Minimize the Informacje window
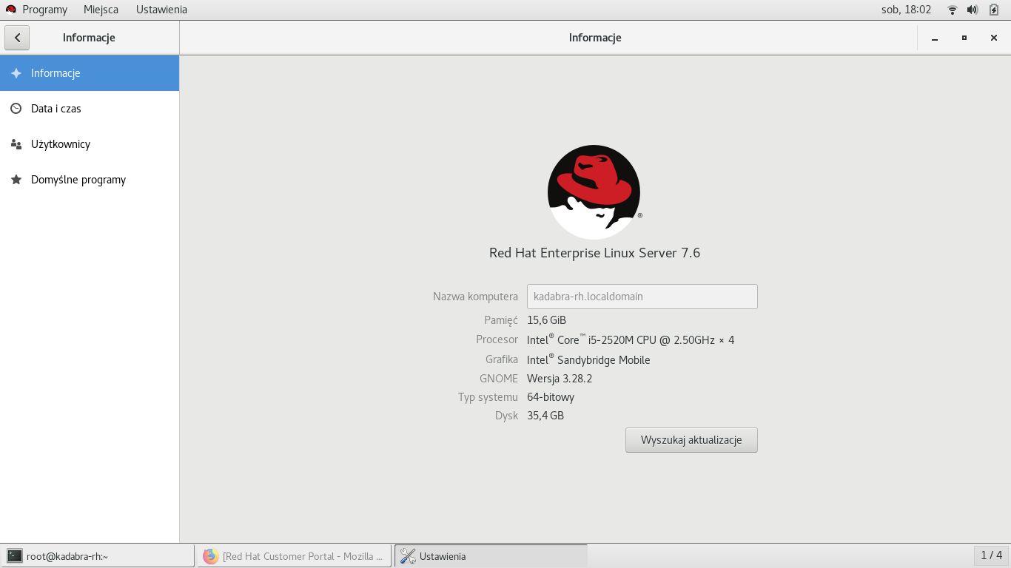1011x568 pixels. pyautogui.click(x=935, y=38)
